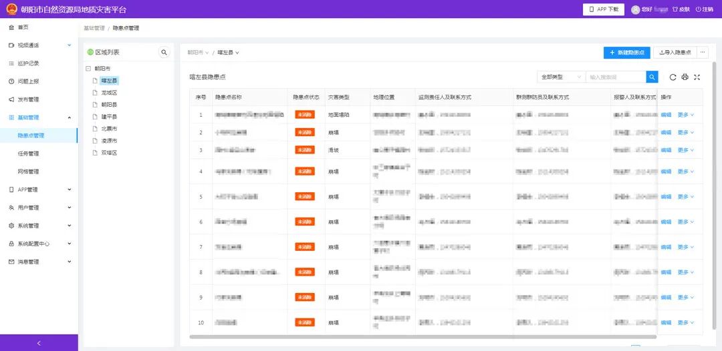This screenshot has height=351, width=722.
Task: Click the 新建隐患点 button
Action: pyautogui.click(x=626, y=52)
